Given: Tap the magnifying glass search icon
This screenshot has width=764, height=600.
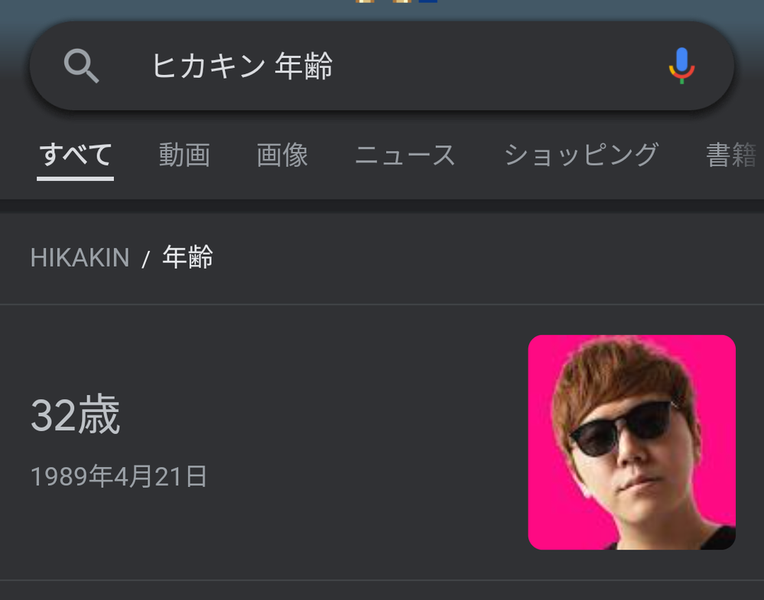Looking at the screenshot, I should [x=81, y=66].
